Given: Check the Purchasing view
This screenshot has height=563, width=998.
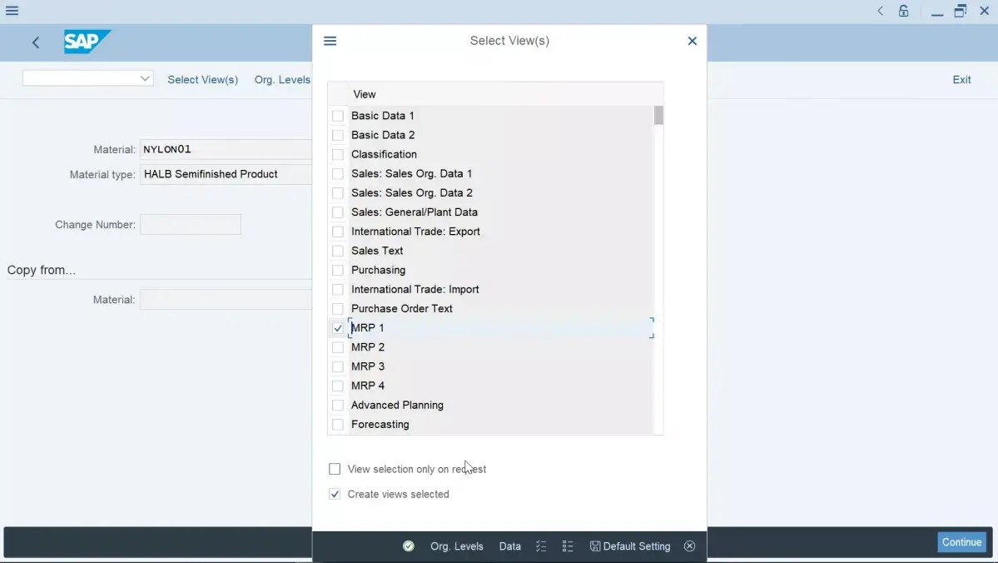Looking at the screenshot, I should coord(338,270).
